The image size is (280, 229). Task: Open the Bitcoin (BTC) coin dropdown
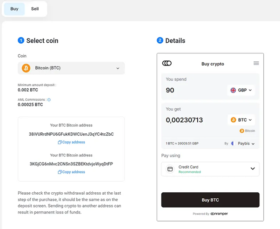[x=71, y=68]
